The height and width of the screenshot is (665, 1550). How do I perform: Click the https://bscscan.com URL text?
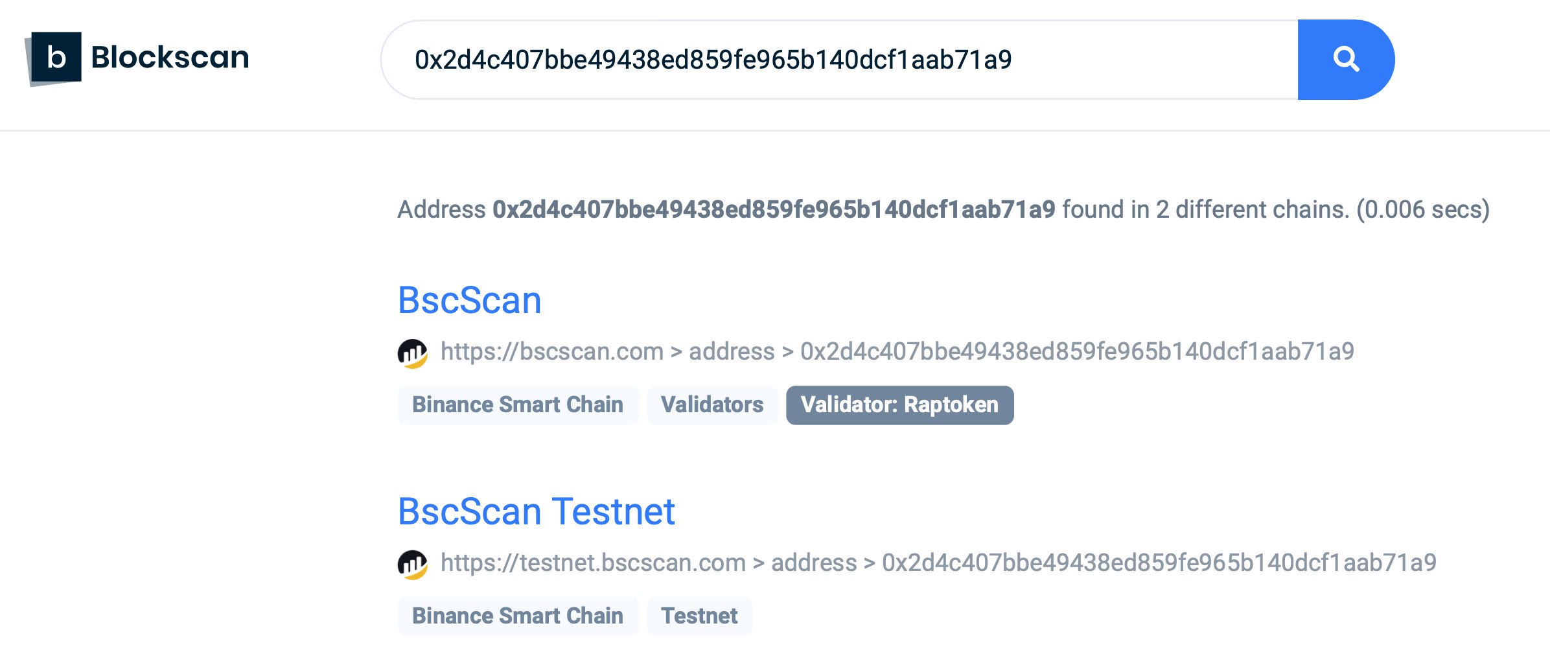click(552, 351)
